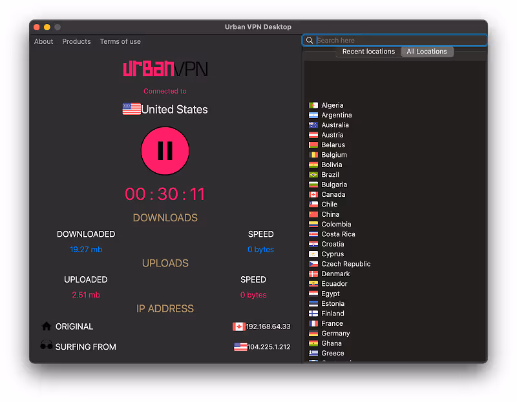Viewport: 517px width, 402px height.
Task: Select the Colombia flag icon
Action: (313, 224)
